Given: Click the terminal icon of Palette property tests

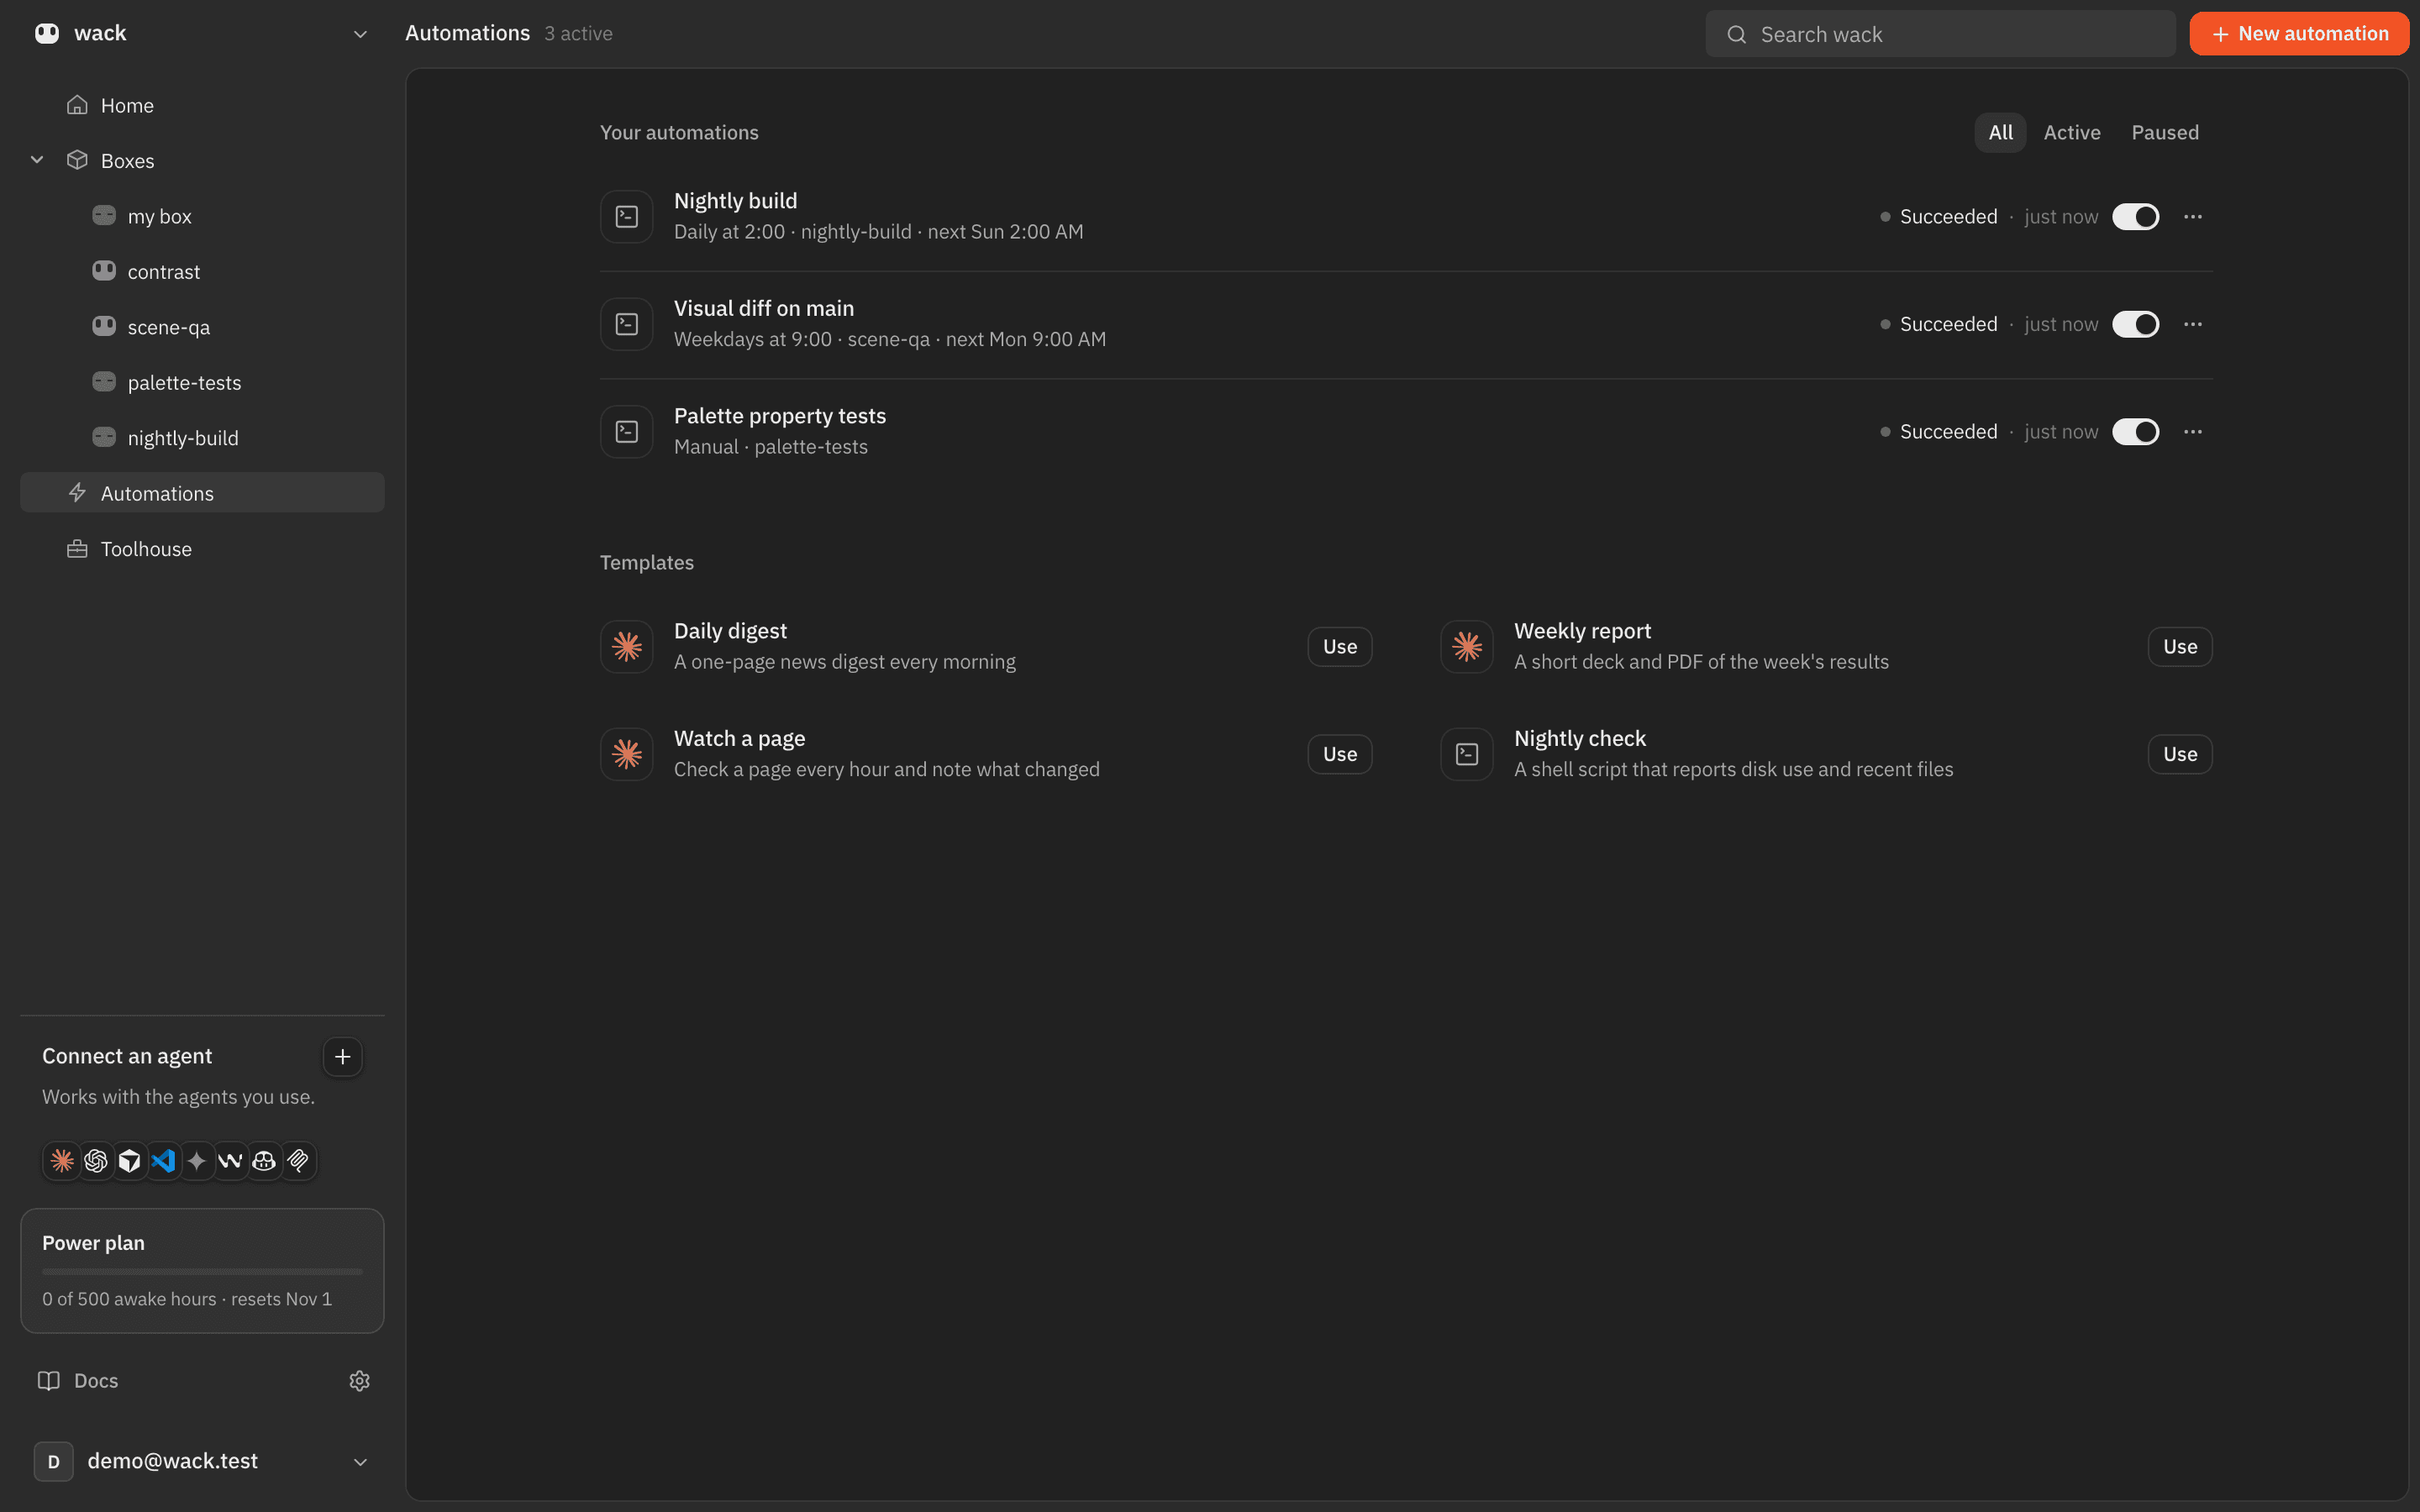Looking at the screenshot, I should point(627,432).
